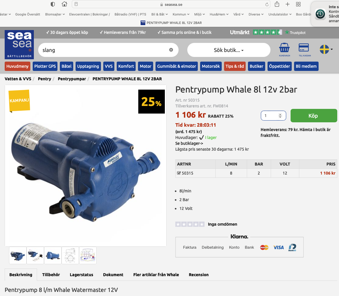The width and height of the screenshot is (339, 296).
Task: Open the Tillbehör tab
Action: tap(51, 275)
